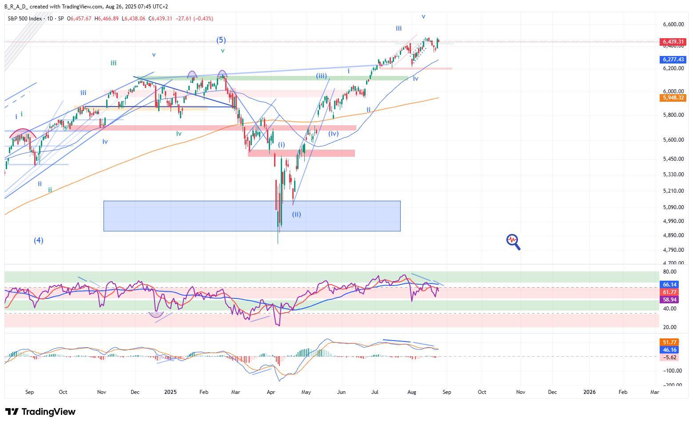Click the Apr label on time axis

271,392
